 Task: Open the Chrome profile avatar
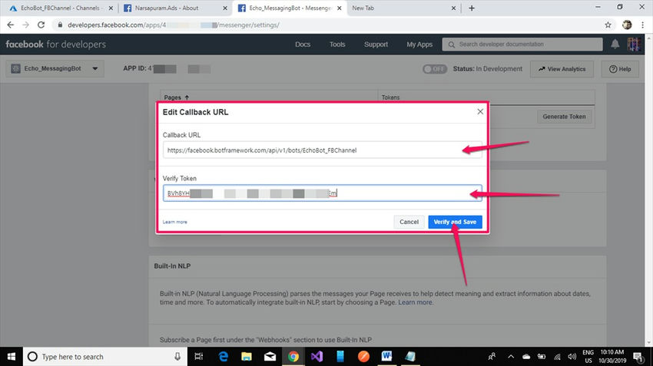click(627, 25)
